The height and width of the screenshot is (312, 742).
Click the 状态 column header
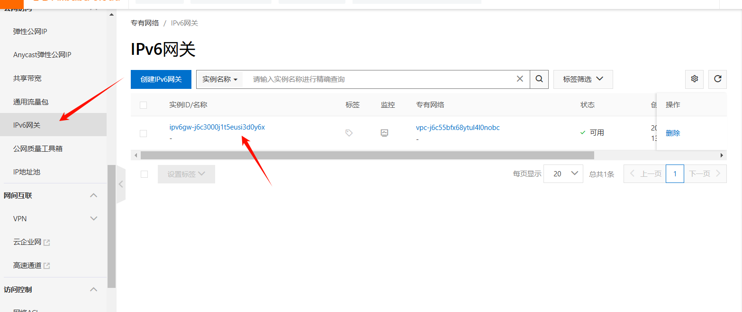click(588, 105)
